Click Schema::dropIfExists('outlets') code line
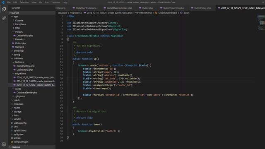265x149 pixels. coord(99,131)
